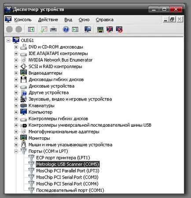Screen dimensions: 191x198
Task: Scan for hardware changes icon
Action: click(x=88, y=29)
